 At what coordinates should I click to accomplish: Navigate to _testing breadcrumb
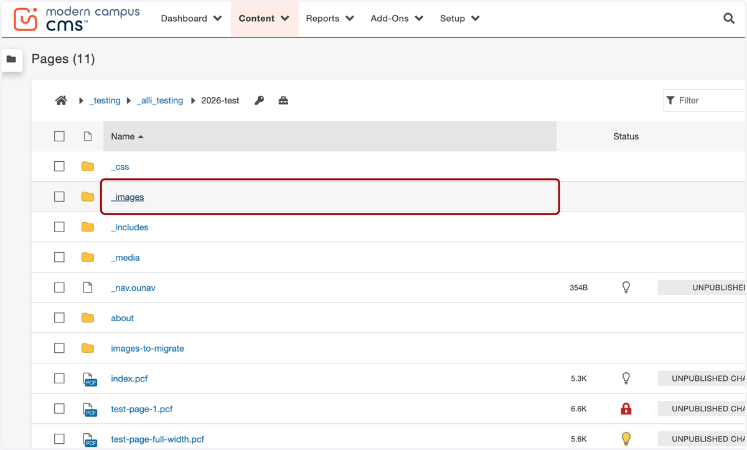(x=105, y=100)
